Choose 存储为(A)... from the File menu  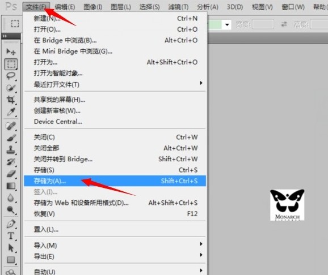(115, 181)
